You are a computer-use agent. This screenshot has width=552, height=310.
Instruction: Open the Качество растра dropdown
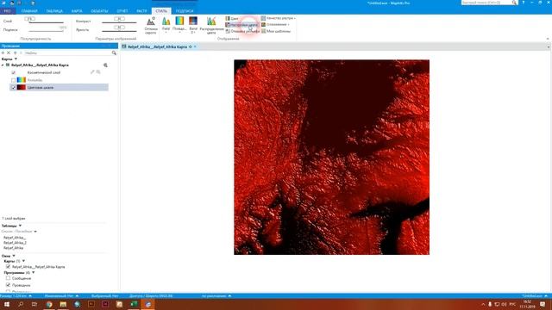coord(278,18)
